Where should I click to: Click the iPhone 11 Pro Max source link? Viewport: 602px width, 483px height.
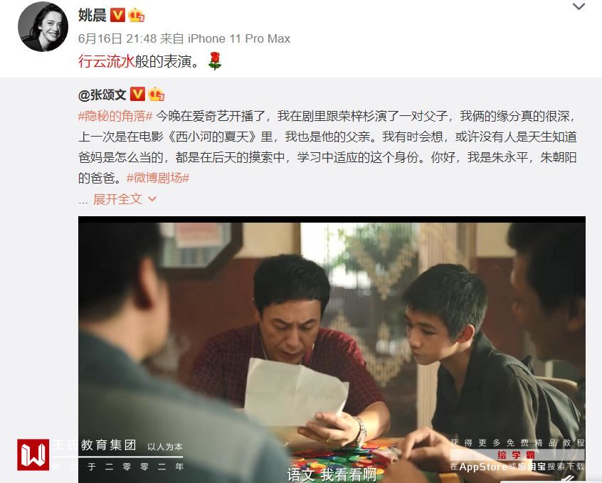pos(239,38)
